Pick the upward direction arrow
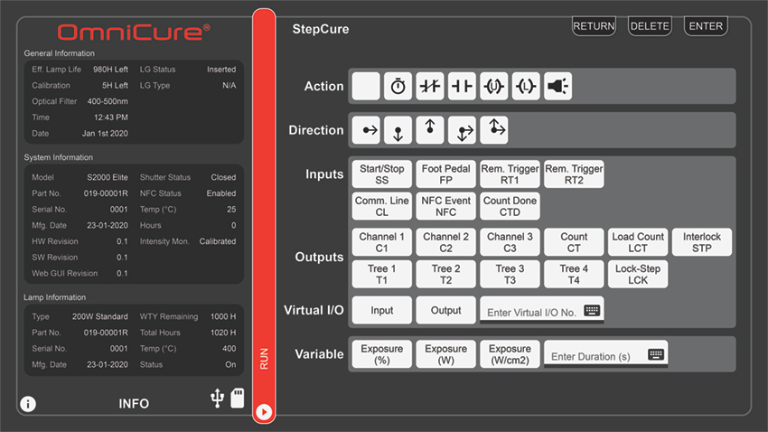Image resolution: width=768 pixels, height=432 pixels. 430,130
